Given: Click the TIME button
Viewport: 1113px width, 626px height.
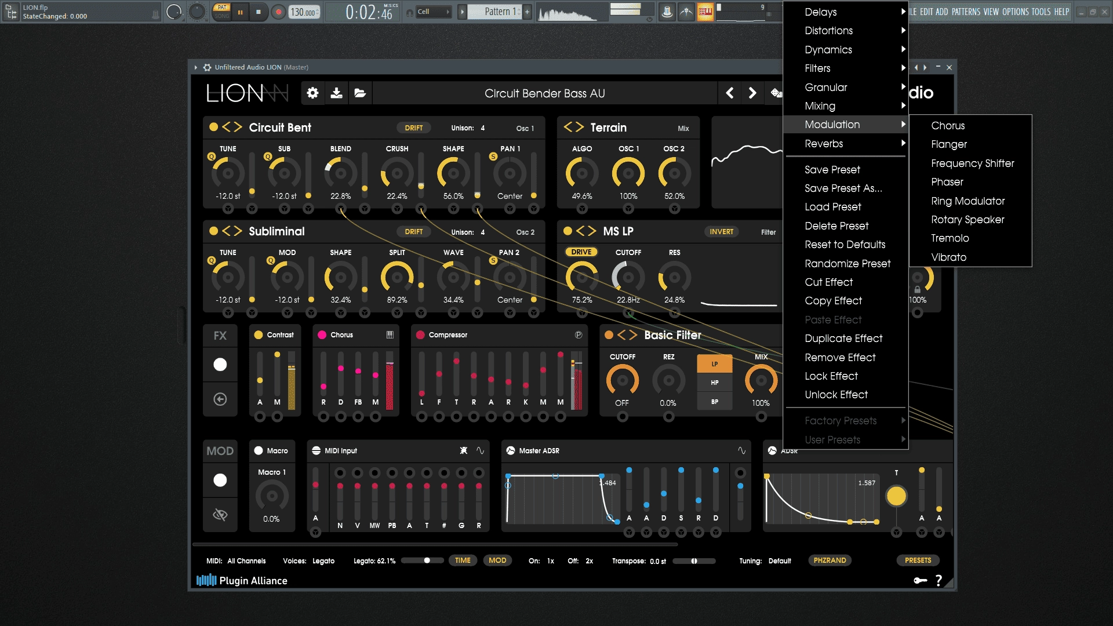Looking at the screenshot, I should click(463, 560).
